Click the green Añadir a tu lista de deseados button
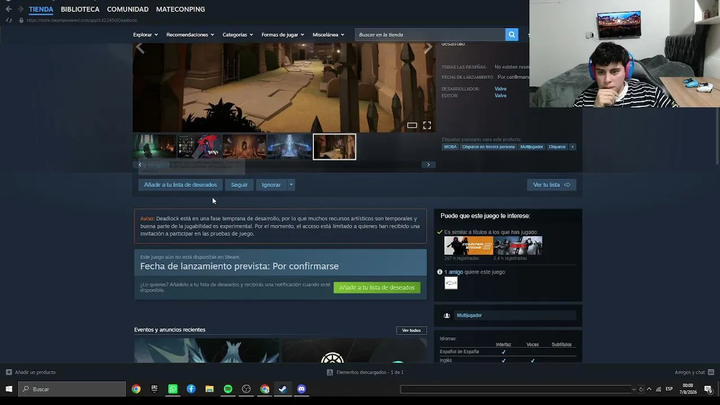 pyautogui.click(x=377, y=287)
